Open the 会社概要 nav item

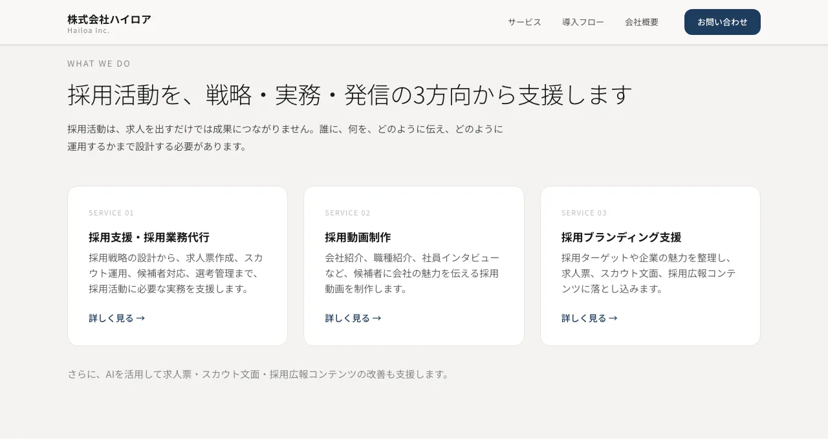[642, 22]
